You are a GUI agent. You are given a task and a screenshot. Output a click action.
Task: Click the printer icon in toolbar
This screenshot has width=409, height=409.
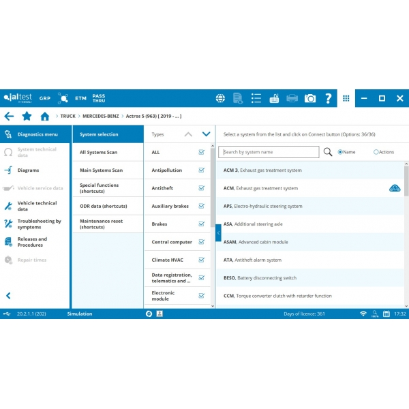(292, 98)
